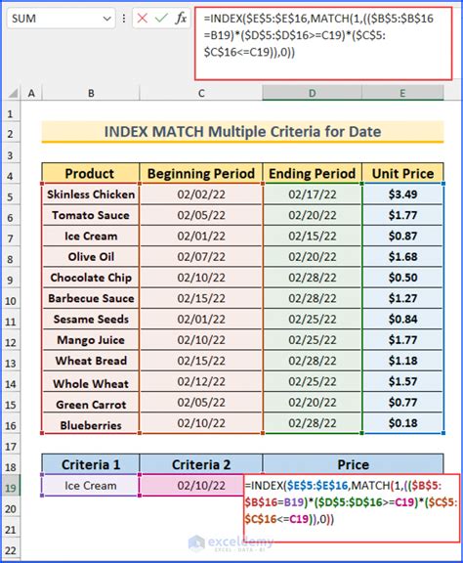463x563 pixels.
Task: Select row 4 header
Action: [11, 176]
